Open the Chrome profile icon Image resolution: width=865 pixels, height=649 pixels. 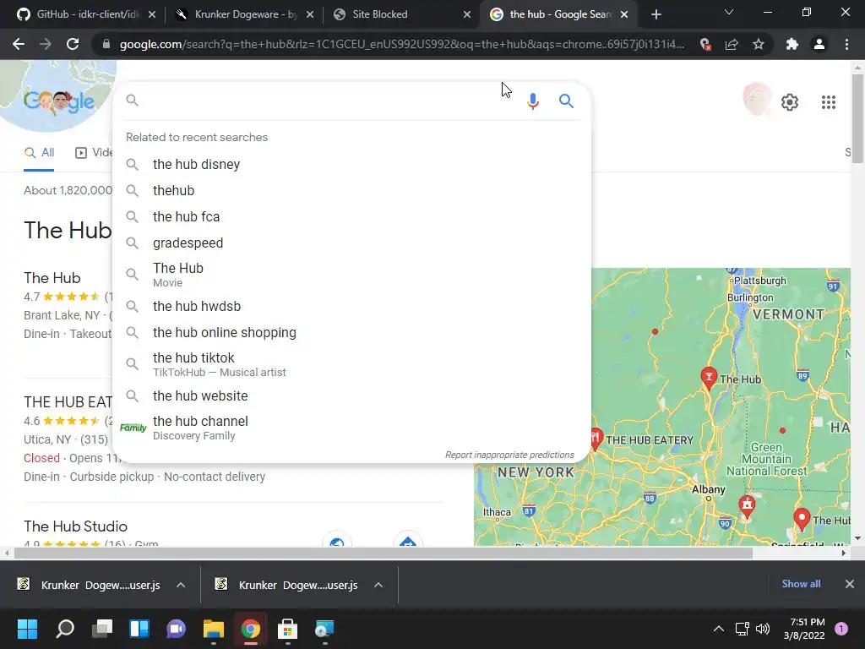click(819, 44)
